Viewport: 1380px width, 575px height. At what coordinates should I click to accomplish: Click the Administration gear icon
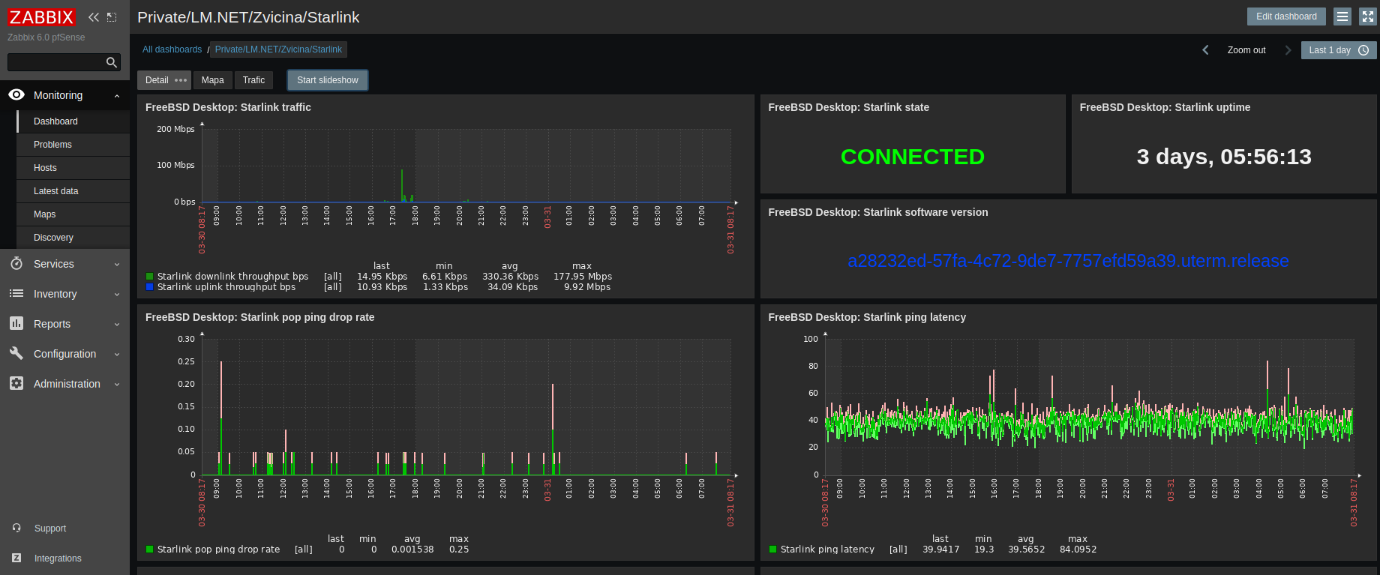16,384
